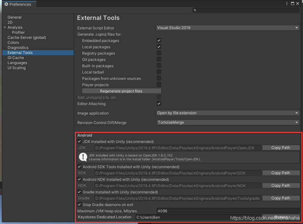This screenshot has width=303, height=224.
Task: Enable Player projects checkbox
Action: pos(159,85)
